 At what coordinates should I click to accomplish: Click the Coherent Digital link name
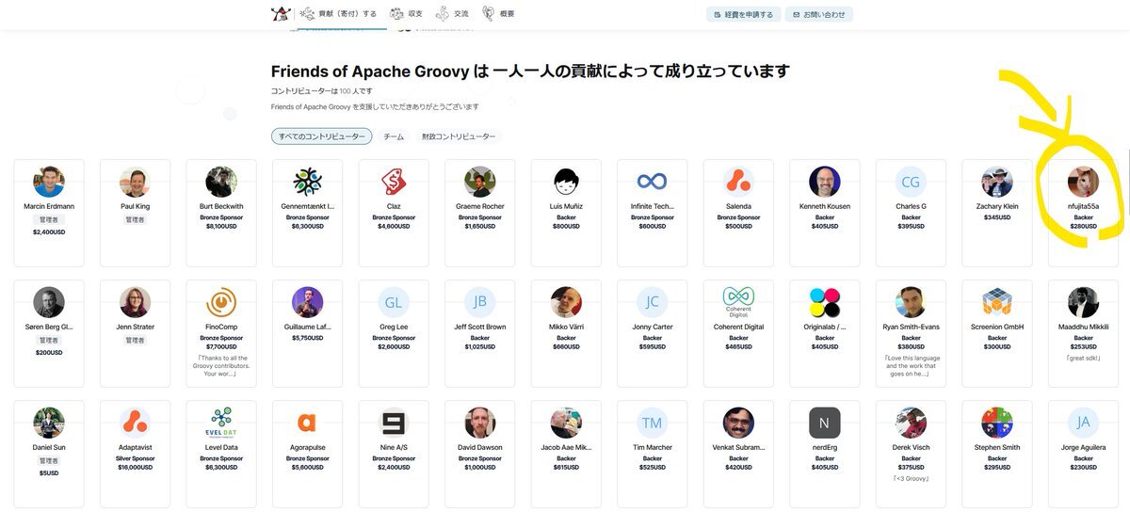coord(738,327)
